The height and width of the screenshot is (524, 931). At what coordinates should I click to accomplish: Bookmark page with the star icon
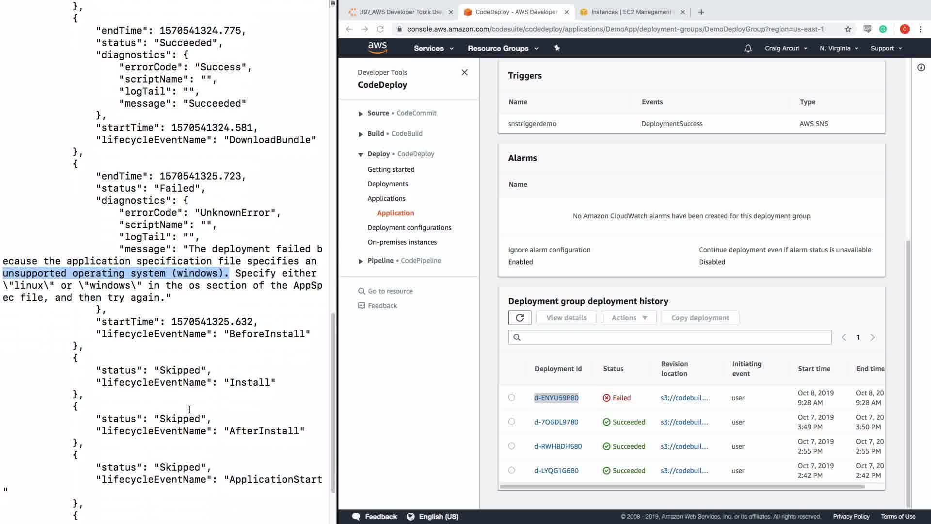tap(848, 29)
